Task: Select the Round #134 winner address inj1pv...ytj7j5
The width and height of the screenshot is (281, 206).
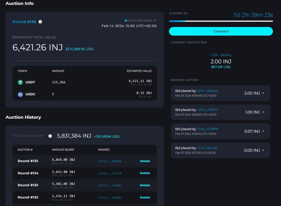Action: tap(110, 173)
